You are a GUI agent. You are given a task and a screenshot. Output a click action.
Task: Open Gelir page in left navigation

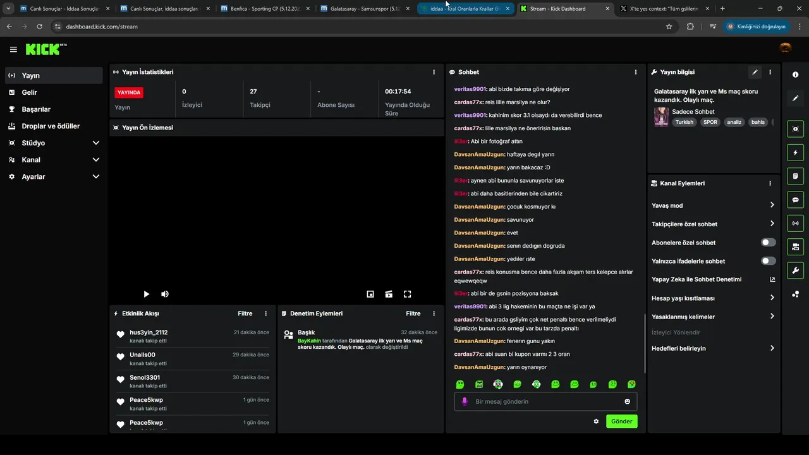point(54,92)
